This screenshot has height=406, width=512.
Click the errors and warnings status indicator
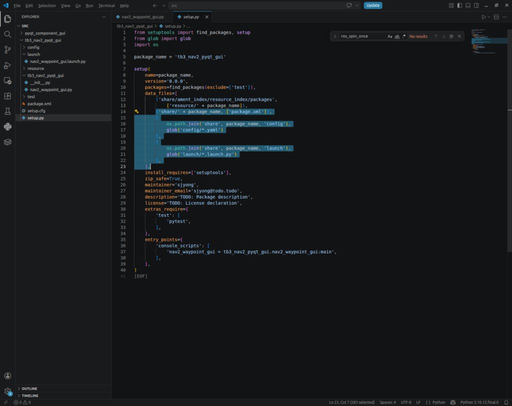click(22, 402)
